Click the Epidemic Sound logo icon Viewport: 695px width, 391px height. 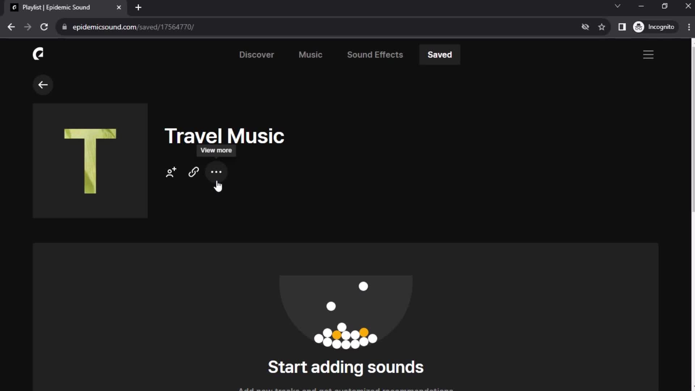click(x=38, y=54)
